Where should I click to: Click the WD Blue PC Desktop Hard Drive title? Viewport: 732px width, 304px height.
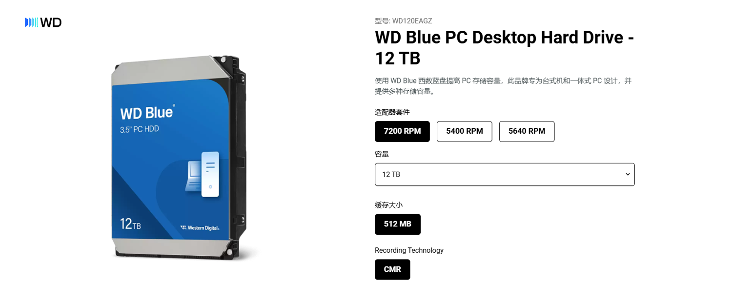[x=505, y=47]
